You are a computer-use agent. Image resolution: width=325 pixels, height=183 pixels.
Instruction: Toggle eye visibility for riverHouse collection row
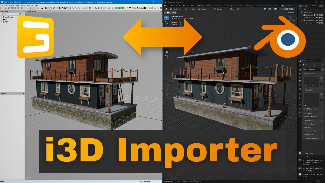(x=317, y=20)
